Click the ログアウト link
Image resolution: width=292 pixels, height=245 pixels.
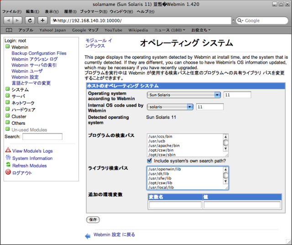[x=22, y=173]
